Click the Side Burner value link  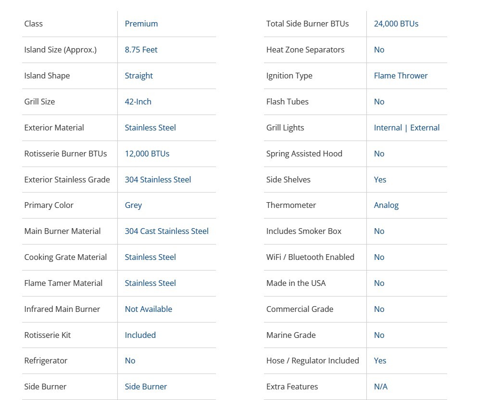pyautogui.click(x=146, y=387)
